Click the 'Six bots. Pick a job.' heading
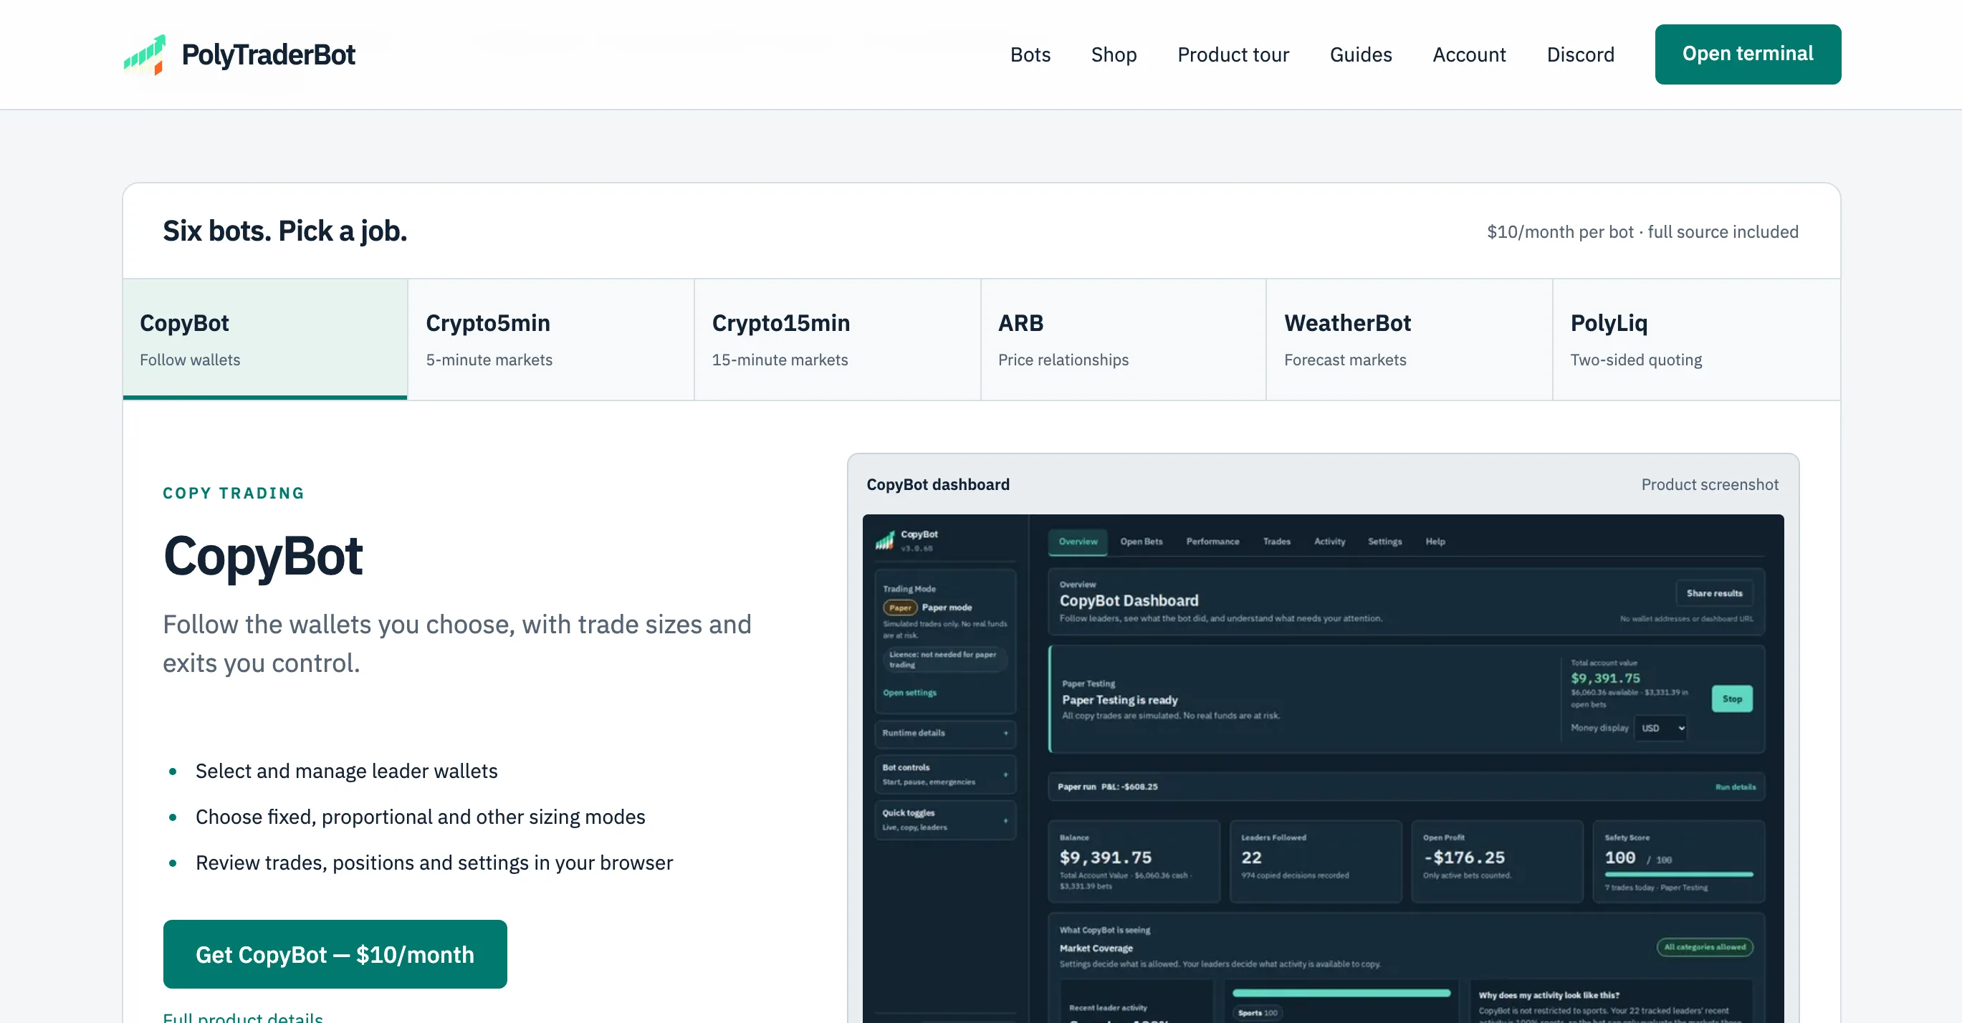Image resolution: width=1962 pixels, height=1023 pixels. (285, 231)
